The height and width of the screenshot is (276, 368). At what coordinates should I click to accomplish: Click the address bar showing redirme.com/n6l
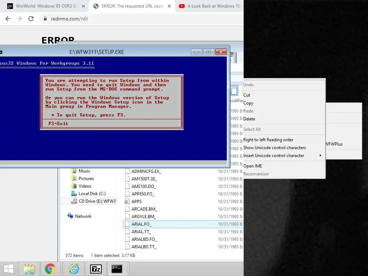[x=141, y=19]
